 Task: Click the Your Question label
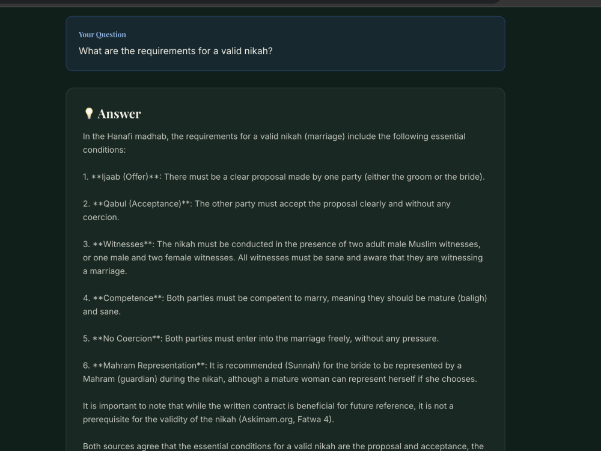click(x=102, y=34)
